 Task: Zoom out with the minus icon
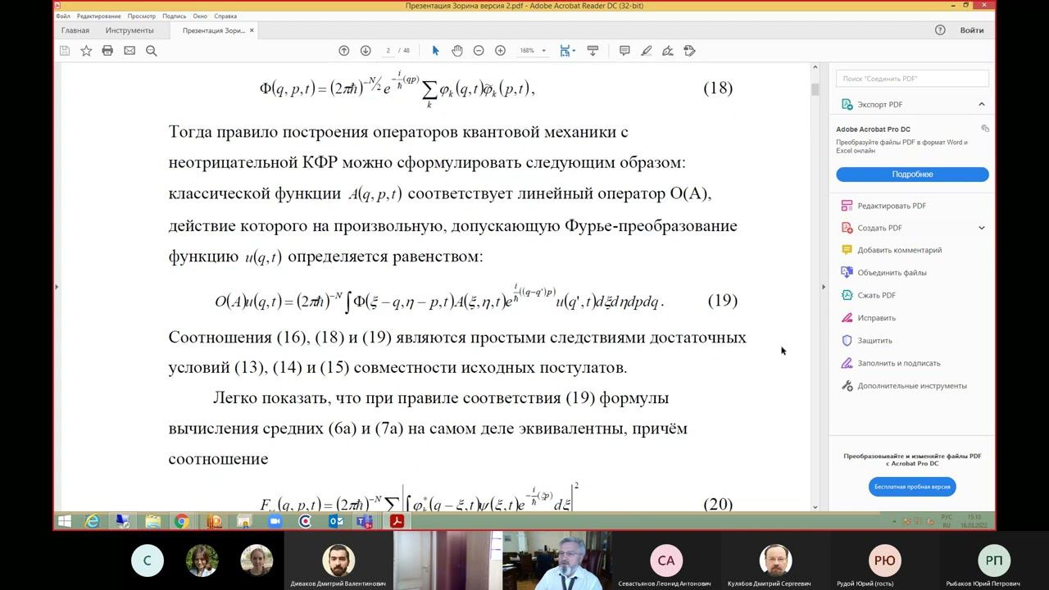(479, 51)
